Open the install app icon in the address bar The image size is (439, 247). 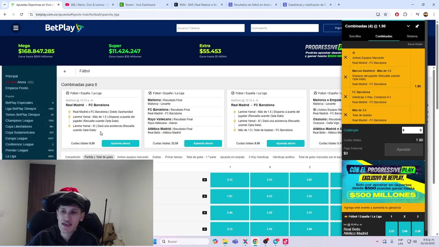pyautogui.click(x=378, y=14)
